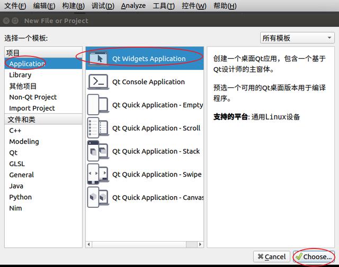The width and height of the screenshot is (339, 267).
Task: Click the Qt Quick Application - Stack label
Action: pos(156,151)
